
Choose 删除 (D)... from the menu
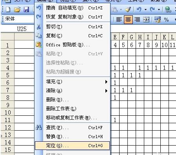73,100
